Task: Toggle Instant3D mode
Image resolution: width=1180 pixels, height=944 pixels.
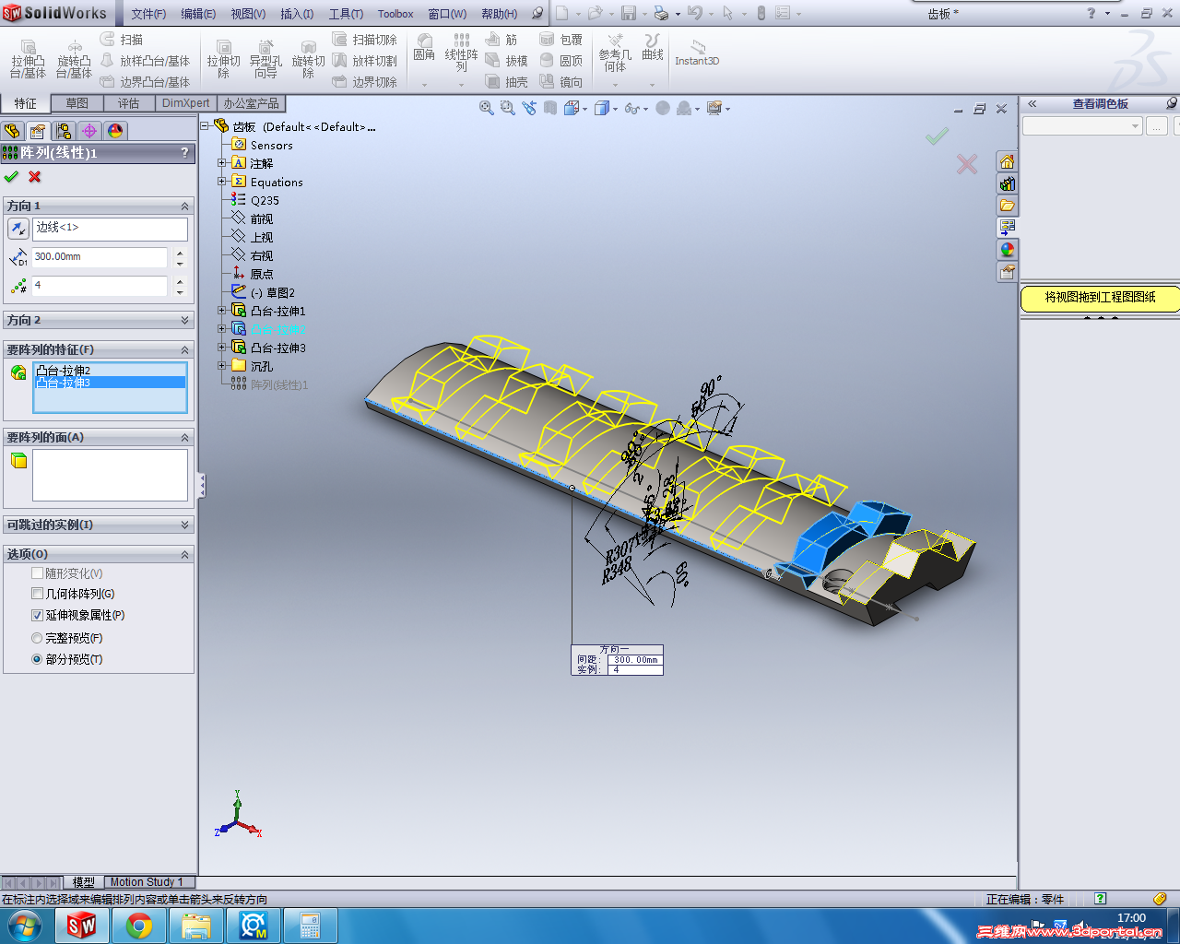Action: (697, 53)
